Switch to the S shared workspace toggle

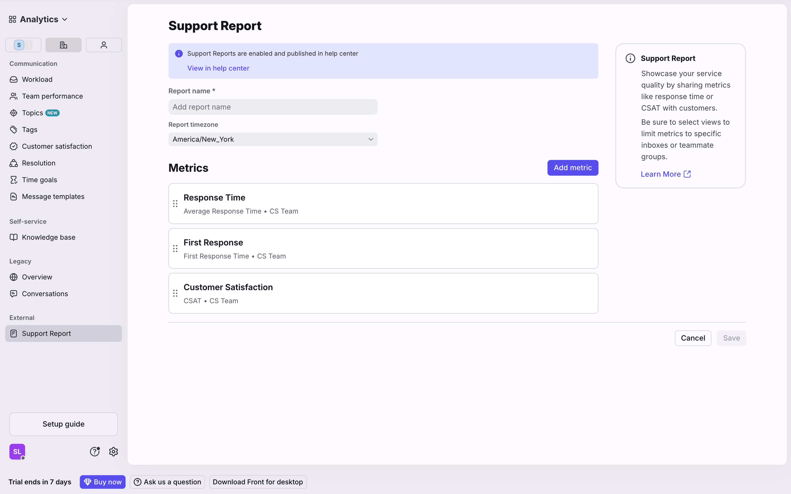(x=23, y=45)
